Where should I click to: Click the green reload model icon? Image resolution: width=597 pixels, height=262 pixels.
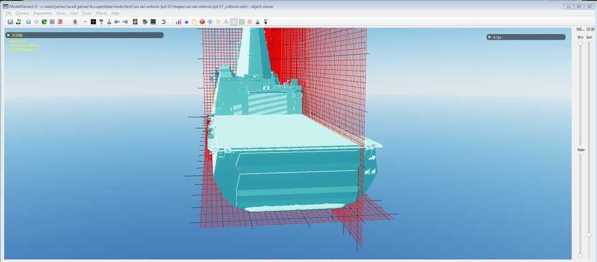[x=44, y=21]
